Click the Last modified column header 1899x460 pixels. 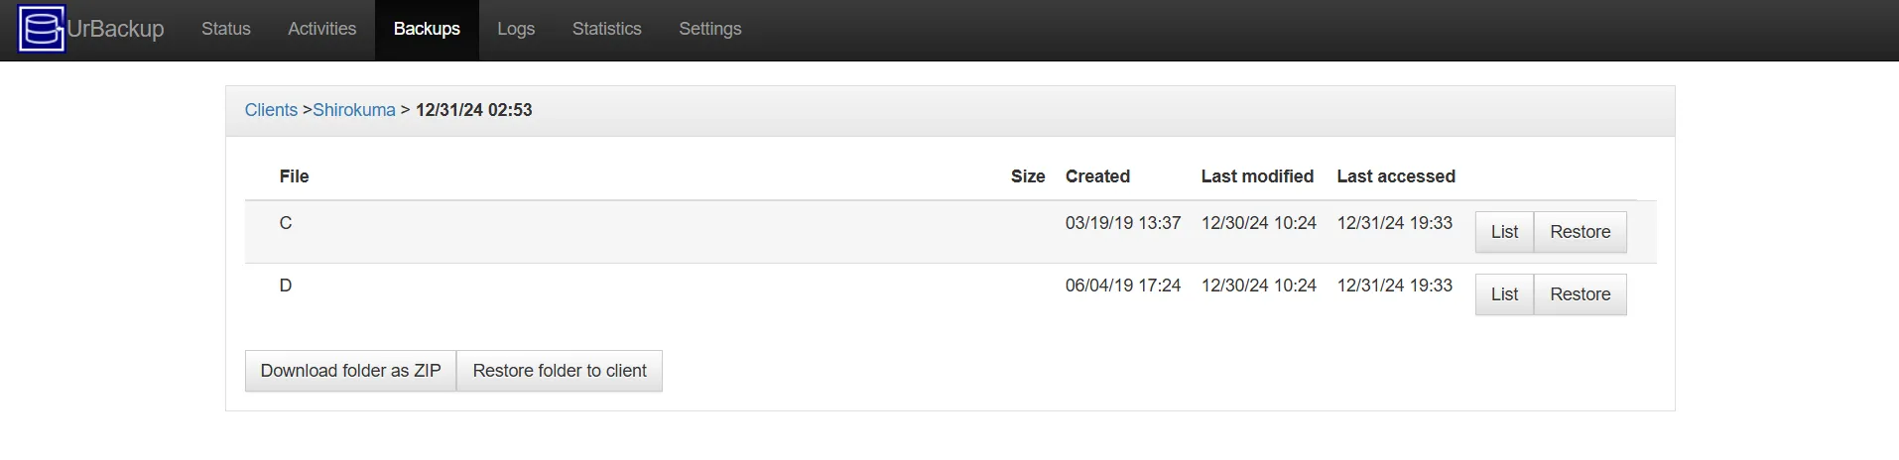1257,176
